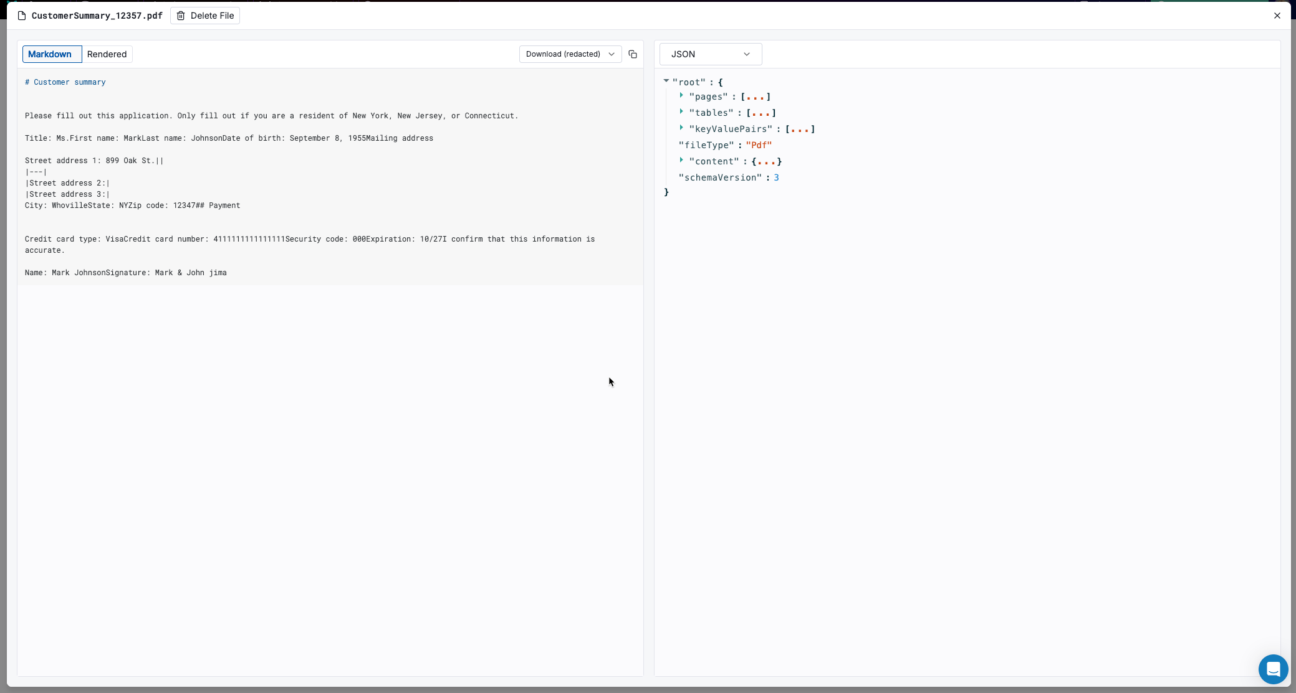The height and width of the screenshot is (693, 1296).
Task: Switch to Rendered view
Action: click(107, 54)
